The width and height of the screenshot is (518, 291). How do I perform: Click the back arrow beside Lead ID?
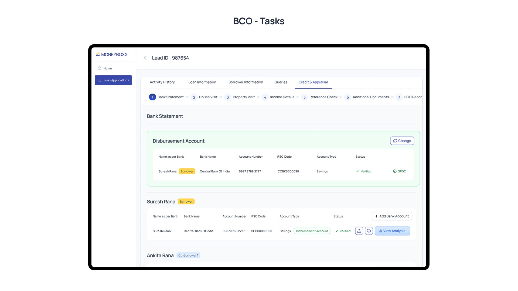pos(145,58)
